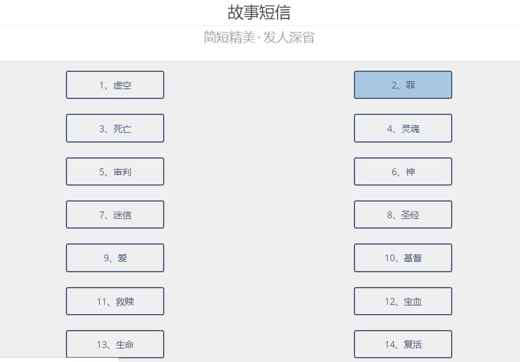The image size is (520, 362).
Task: Open story 1、虚空
Action: click(x=115, y=85)
